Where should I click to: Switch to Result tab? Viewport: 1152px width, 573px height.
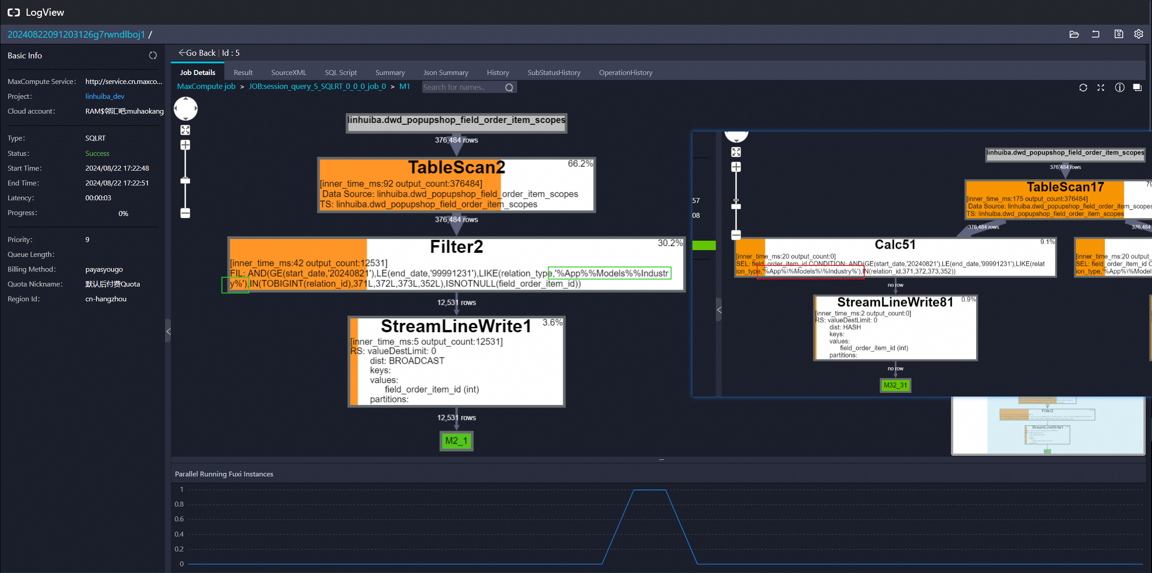[243, 72]
